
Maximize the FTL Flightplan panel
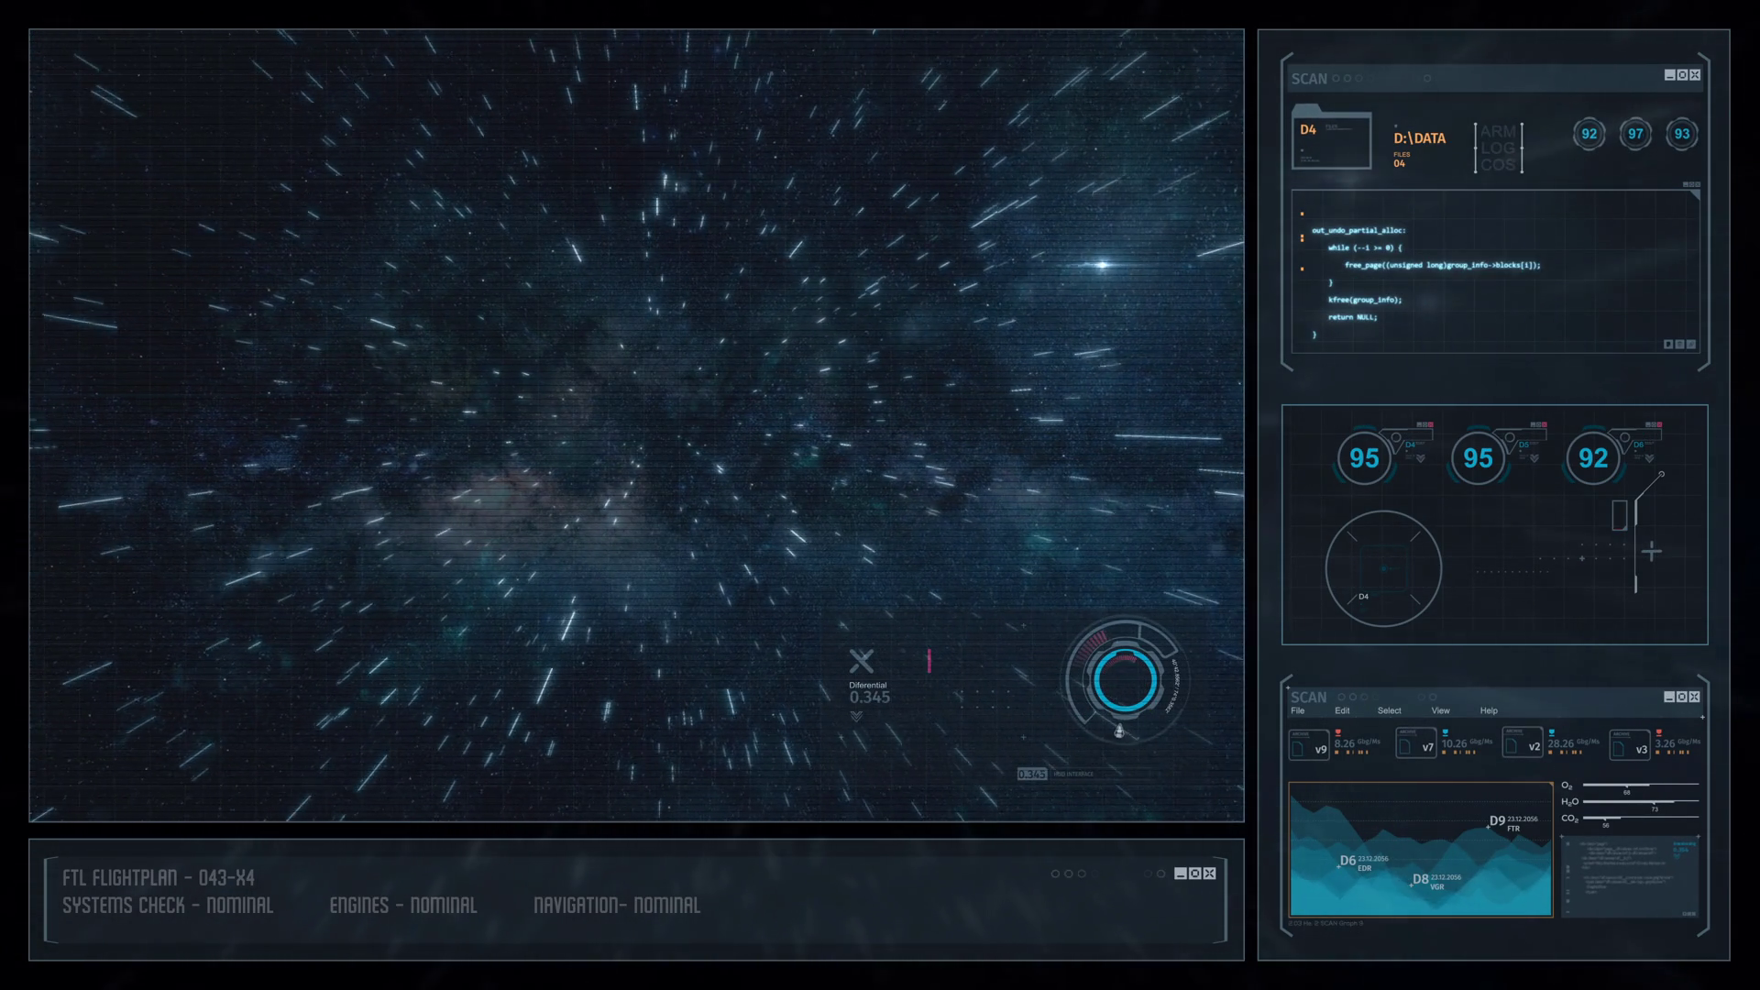1194,874
